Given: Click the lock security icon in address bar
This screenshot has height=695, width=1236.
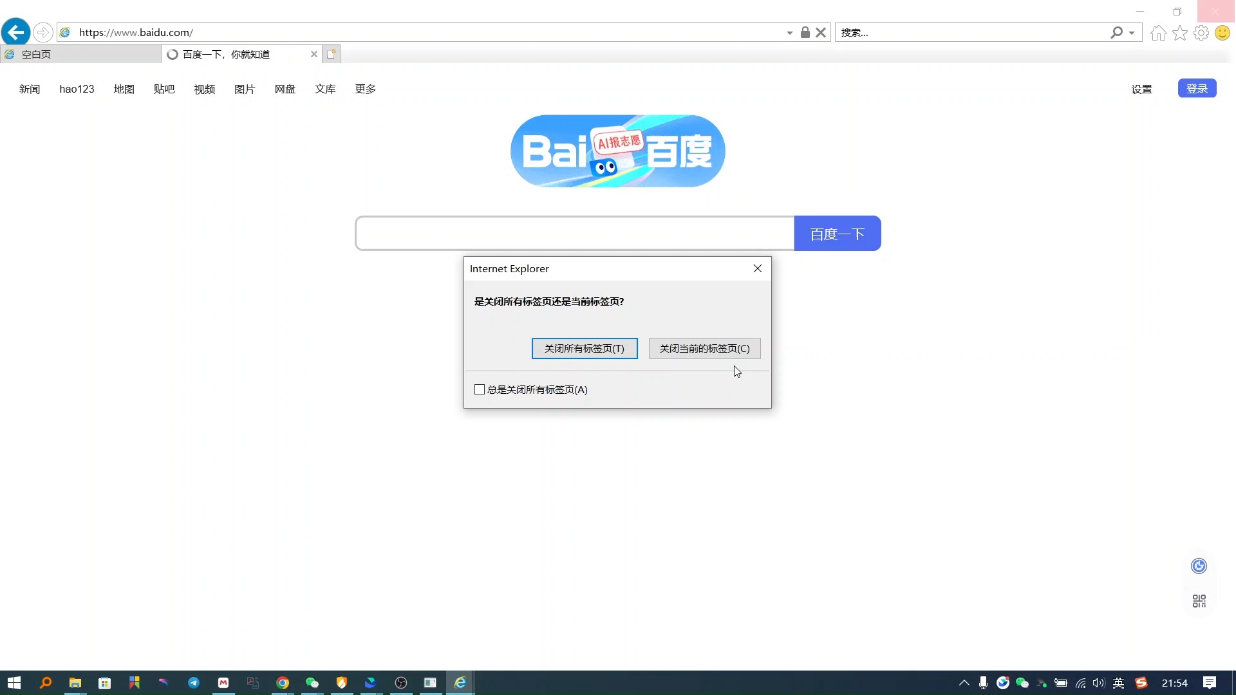Looking at the screenshot, I should (805, 32).
